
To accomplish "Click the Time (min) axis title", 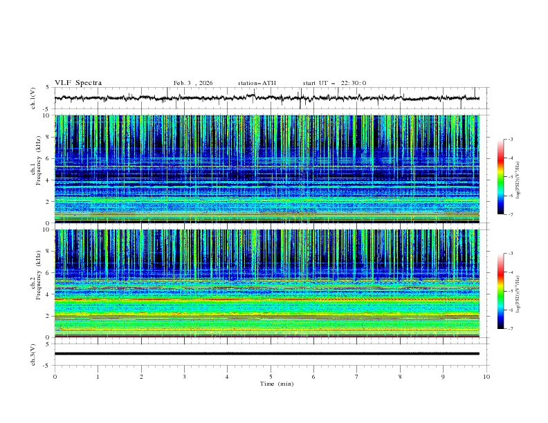I will point(277,384).
